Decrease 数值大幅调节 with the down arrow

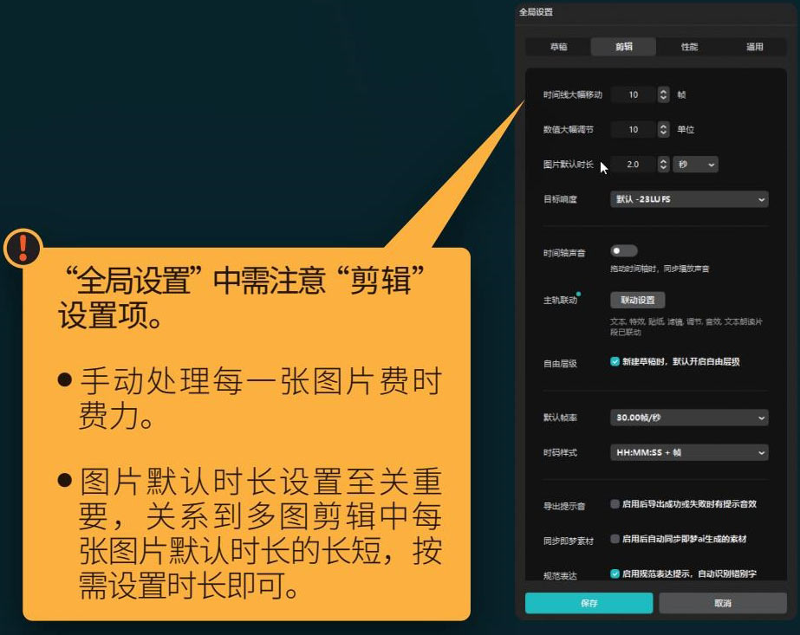[663, 133]
